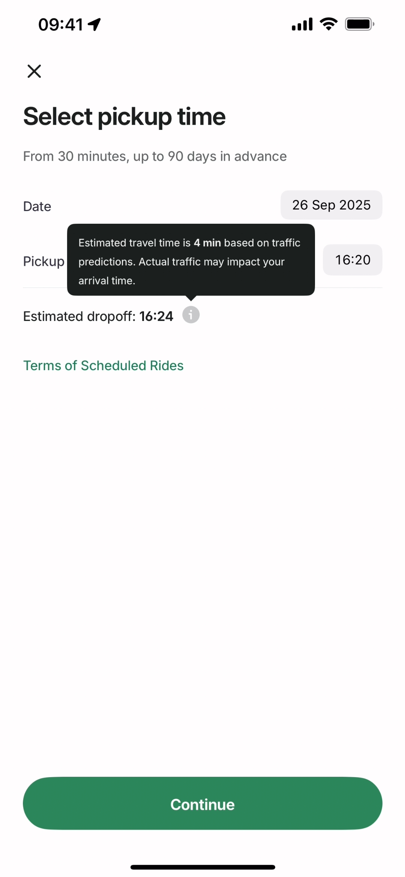405x877 pixels.
Task: Open Terms of Scheduled Rides link
Action: click(x=103, y=366)
